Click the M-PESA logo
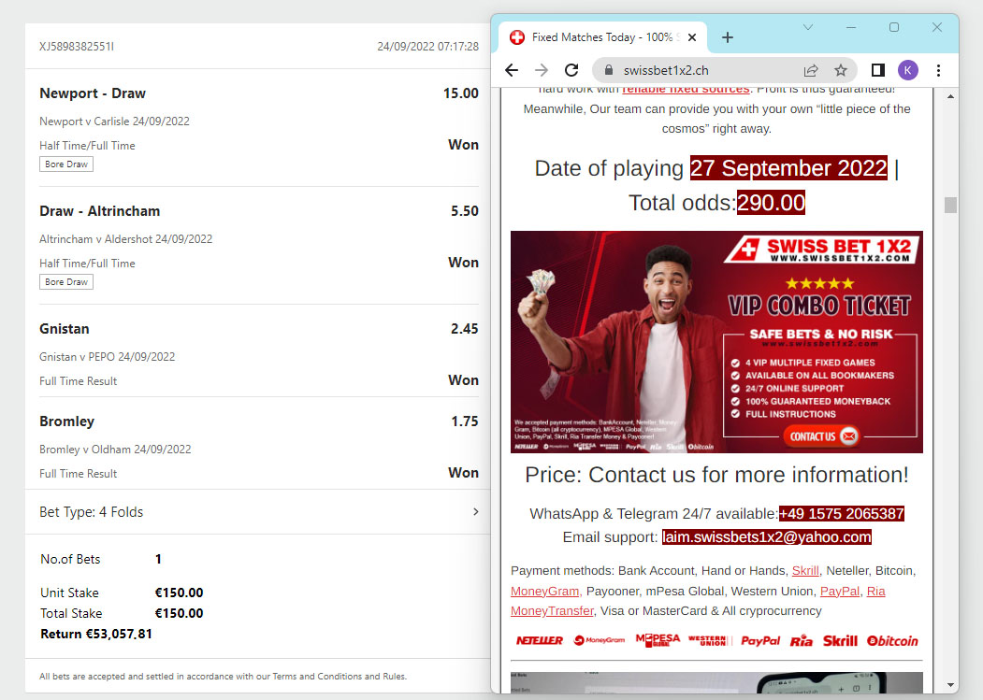This screenshot has width=983, height=700. [x=658, y=640]
